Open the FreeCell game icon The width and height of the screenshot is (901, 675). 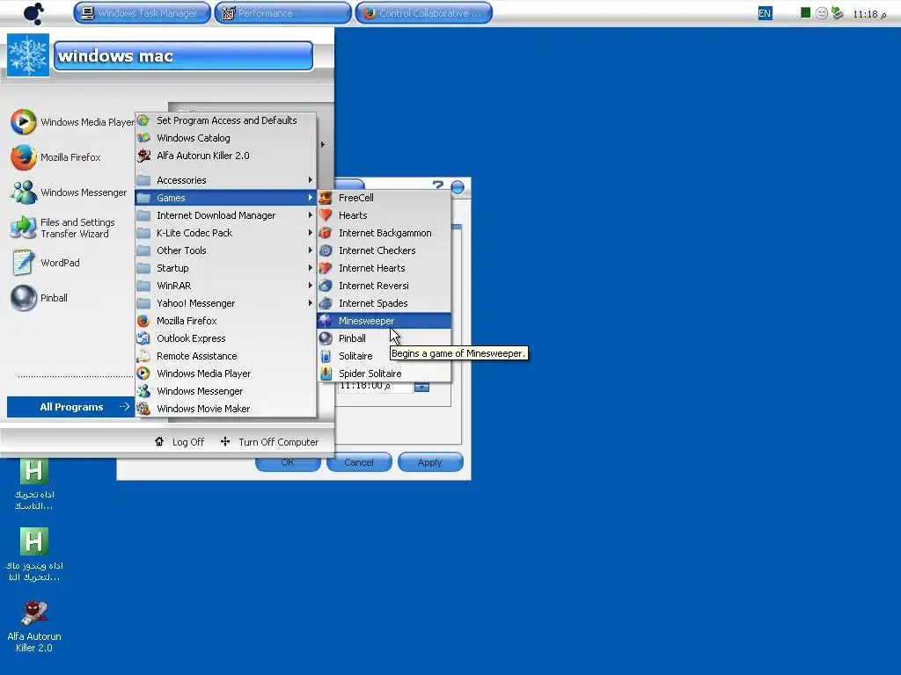326,198
